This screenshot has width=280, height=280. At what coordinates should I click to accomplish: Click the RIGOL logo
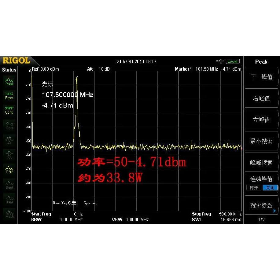tap(17, 61)
